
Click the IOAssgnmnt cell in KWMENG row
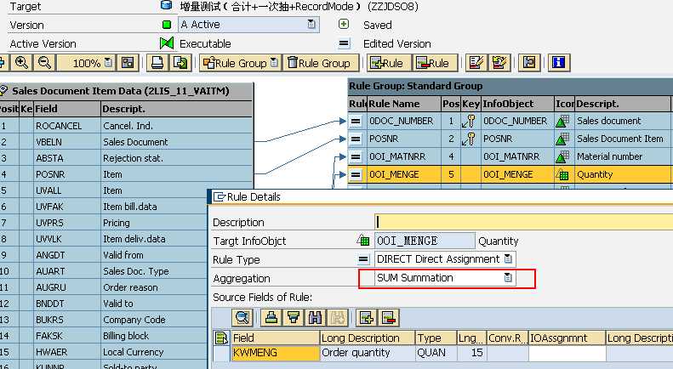567,354
